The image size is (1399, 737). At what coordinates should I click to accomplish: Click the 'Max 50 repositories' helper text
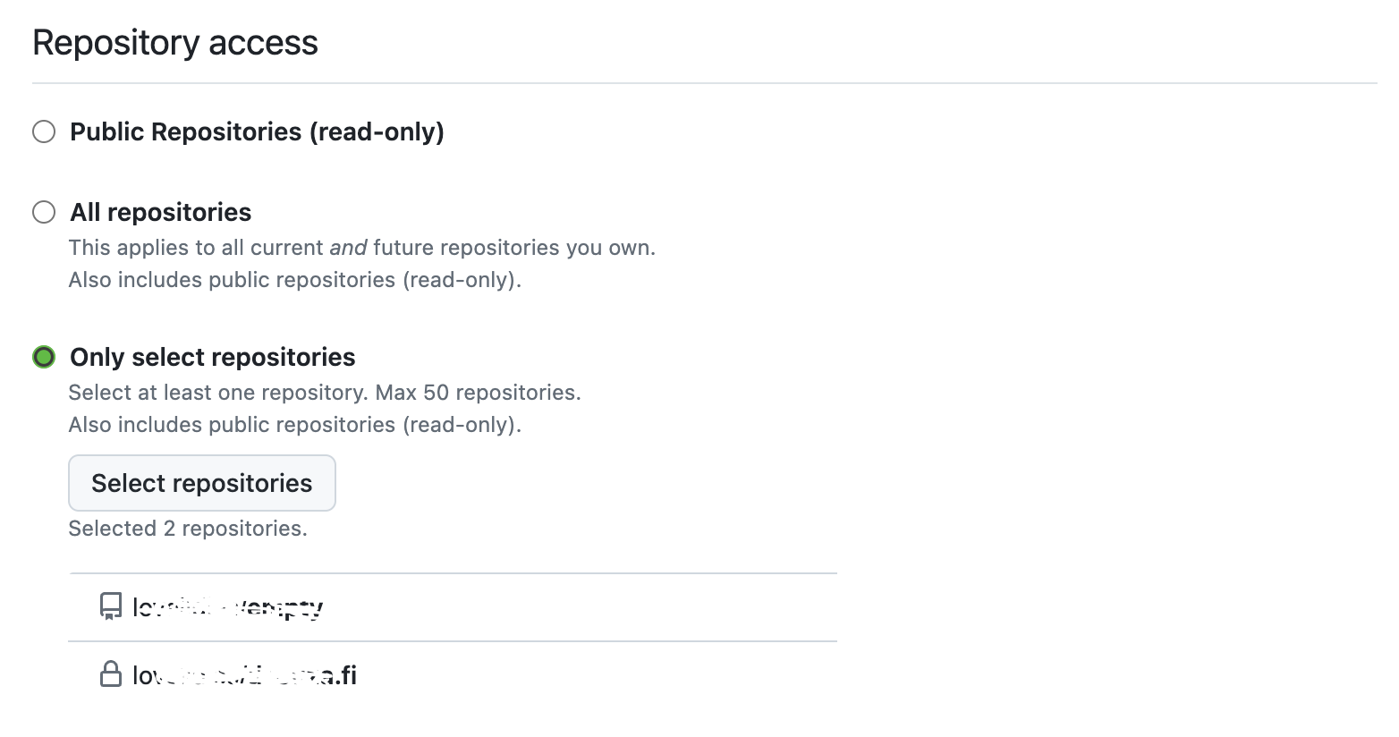point(478,393)
